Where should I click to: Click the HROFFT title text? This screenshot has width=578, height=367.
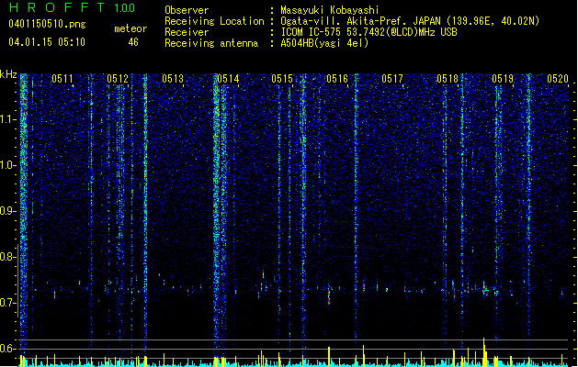pyautogui.click(x=57, y=7)
